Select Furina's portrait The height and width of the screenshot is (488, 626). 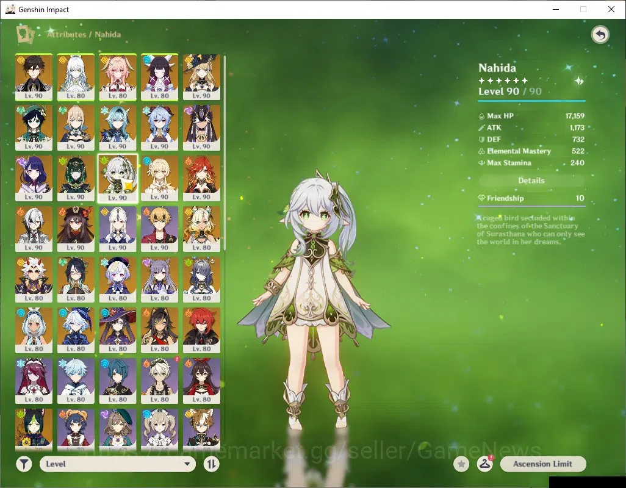(x=76, y=331)
